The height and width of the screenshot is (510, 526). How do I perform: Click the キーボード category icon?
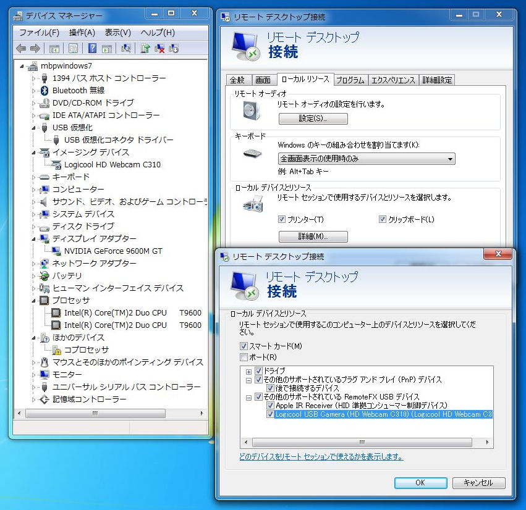click(45, 177)
